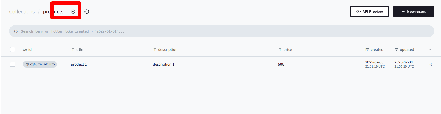Sort by updated date column
Image resolution: width=441 pixels, height=114 pixels.
pos(404,49)
